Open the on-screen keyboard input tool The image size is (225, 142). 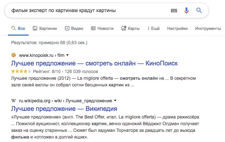click(x=174, y=10)
